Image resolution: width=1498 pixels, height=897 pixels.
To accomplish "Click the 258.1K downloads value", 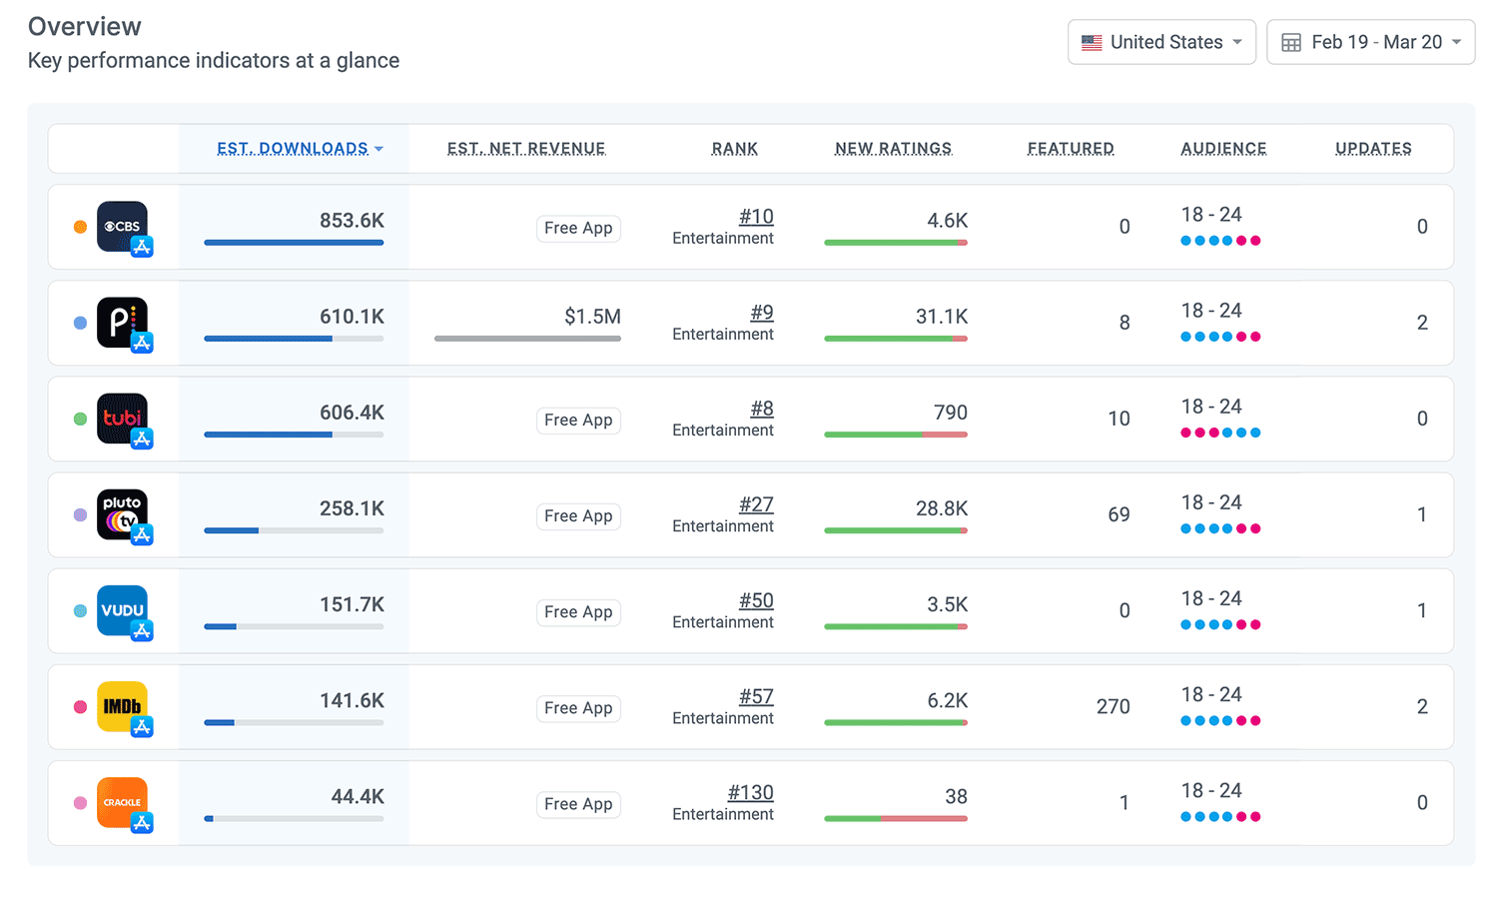I will coord(352,508).
